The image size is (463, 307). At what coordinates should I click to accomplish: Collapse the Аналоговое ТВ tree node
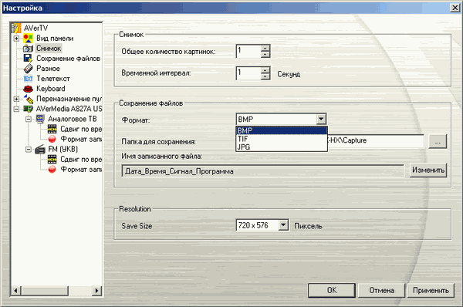(29, 119)
